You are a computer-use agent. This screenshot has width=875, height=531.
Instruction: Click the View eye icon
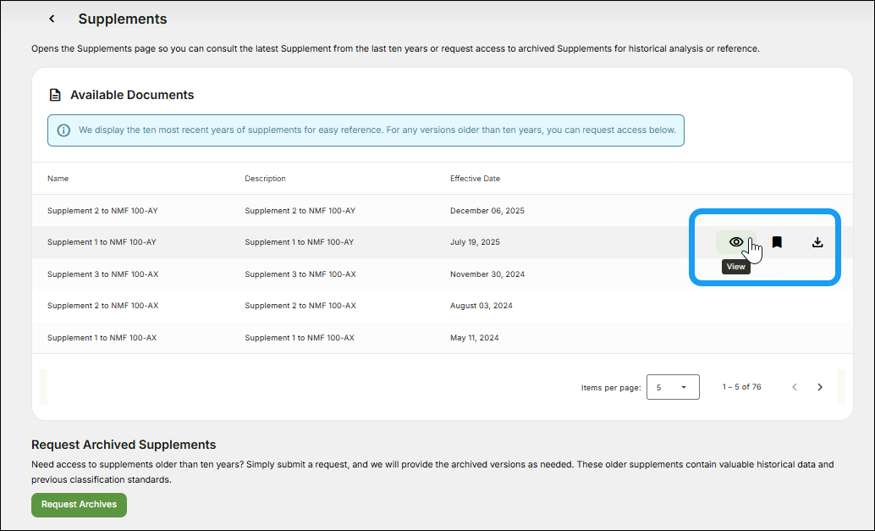736,242
